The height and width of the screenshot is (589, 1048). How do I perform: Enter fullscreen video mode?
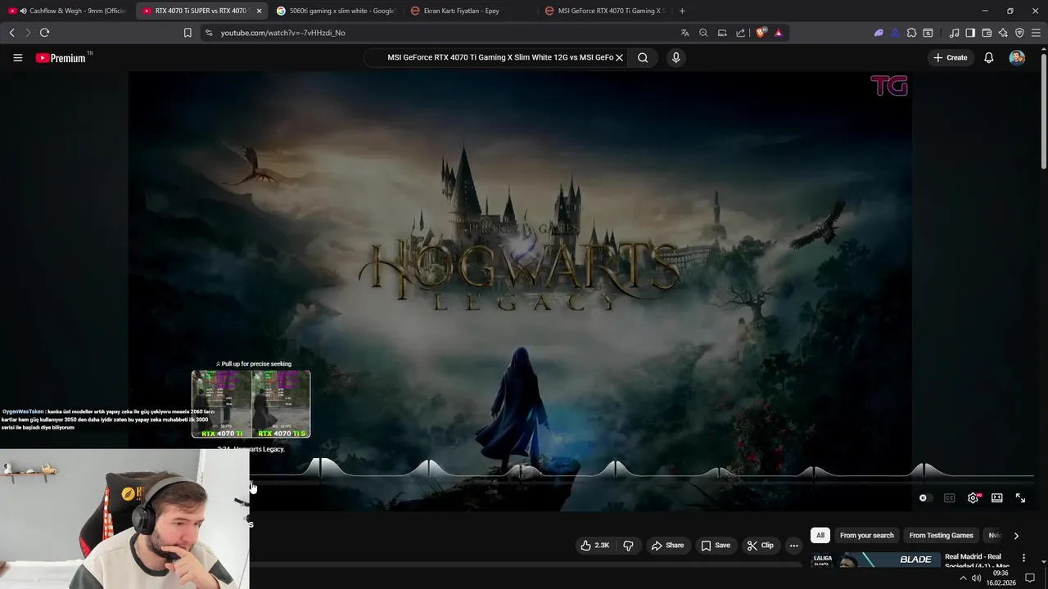(x=1020, y=498)
